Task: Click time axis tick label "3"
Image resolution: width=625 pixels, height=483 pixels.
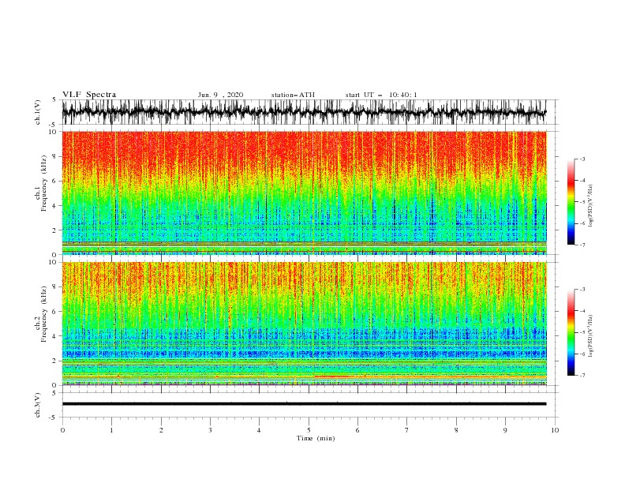Action: 210,430
